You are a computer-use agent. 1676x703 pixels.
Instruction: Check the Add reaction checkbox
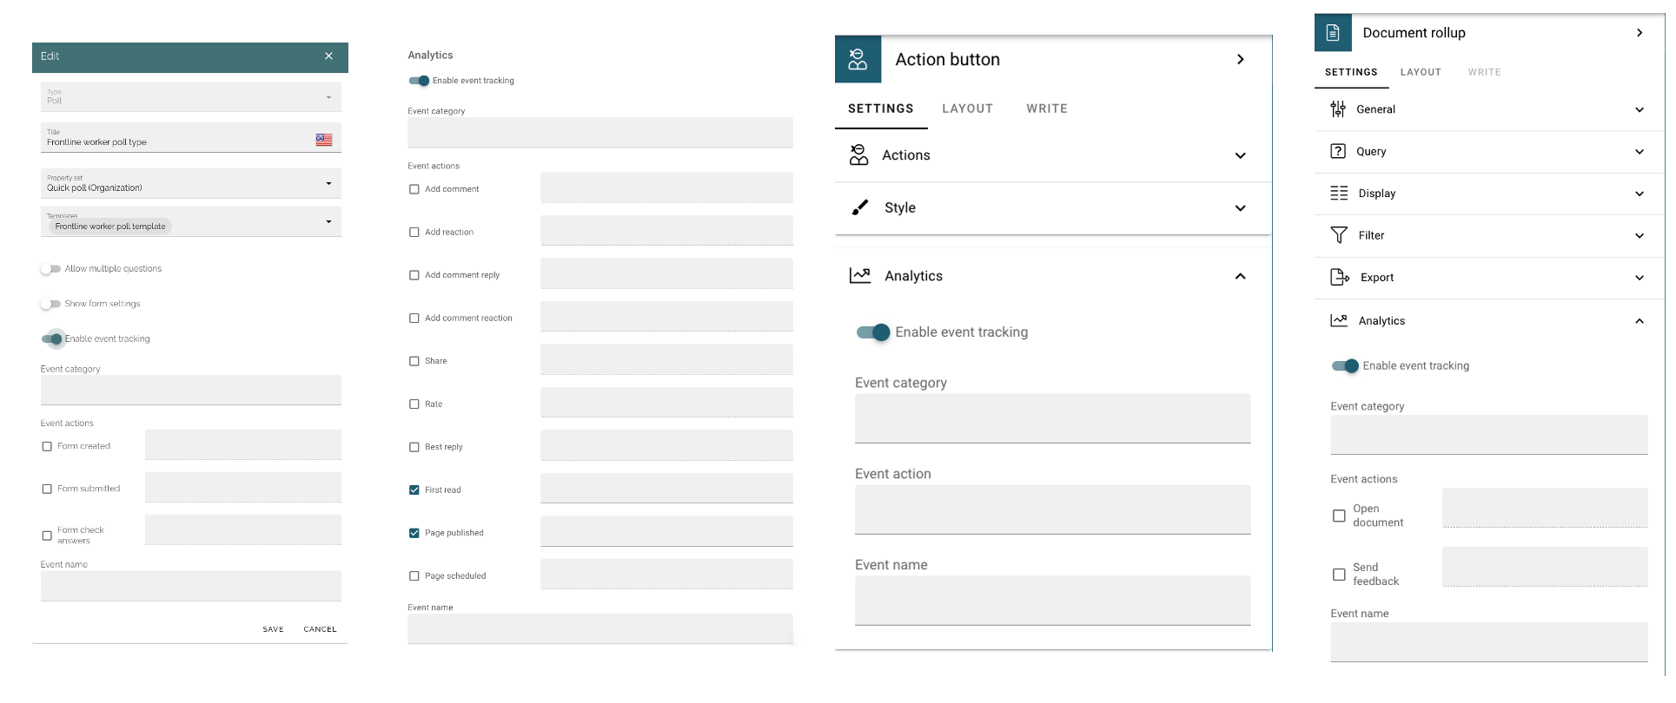[414, 233]
